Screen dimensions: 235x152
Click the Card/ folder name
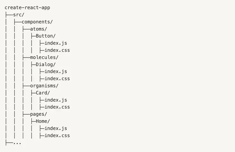43,93
